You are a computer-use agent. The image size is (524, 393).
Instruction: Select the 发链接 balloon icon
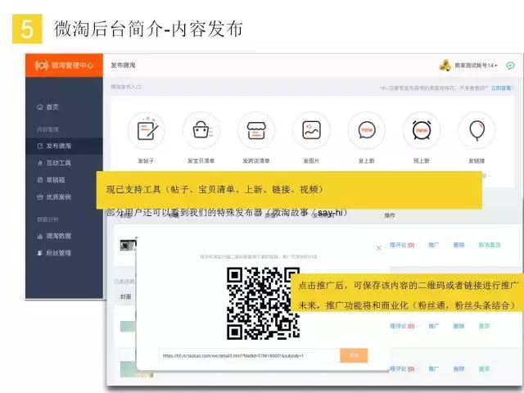pyautogui.click(x=477, y=130)
